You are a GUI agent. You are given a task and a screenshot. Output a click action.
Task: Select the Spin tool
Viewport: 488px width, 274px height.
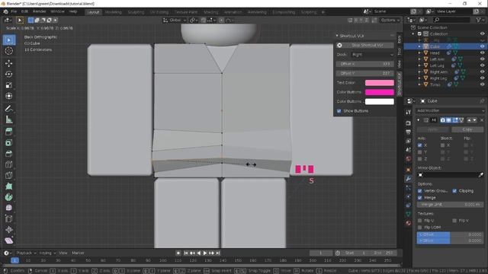point(8,197)
